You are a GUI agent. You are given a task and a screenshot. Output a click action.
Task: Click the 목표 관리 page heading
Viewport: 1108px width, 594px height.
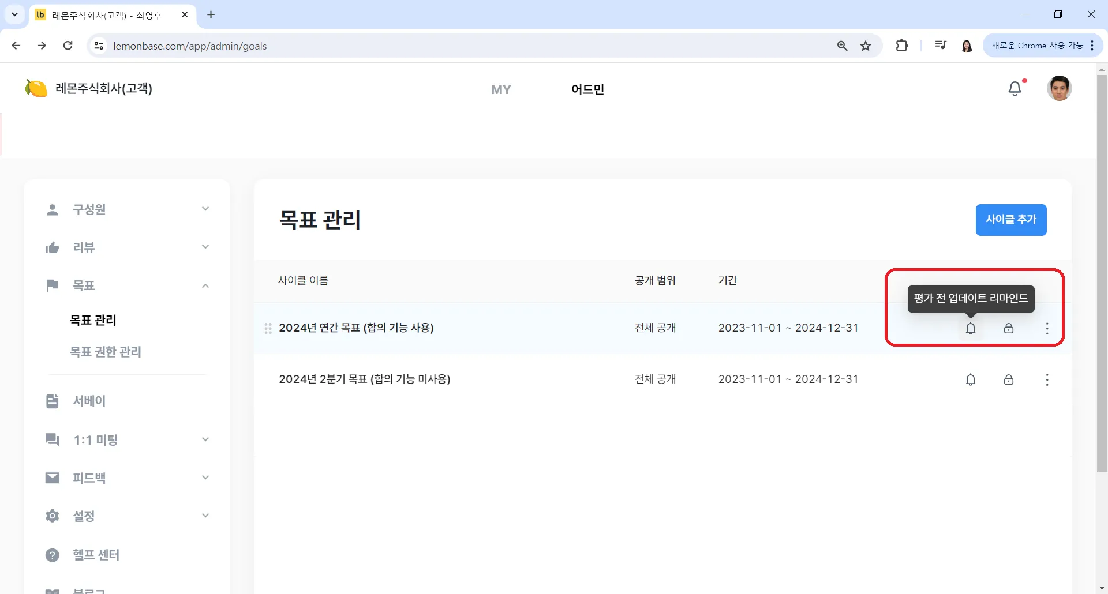pyautogui.click(x=320, y=220)
